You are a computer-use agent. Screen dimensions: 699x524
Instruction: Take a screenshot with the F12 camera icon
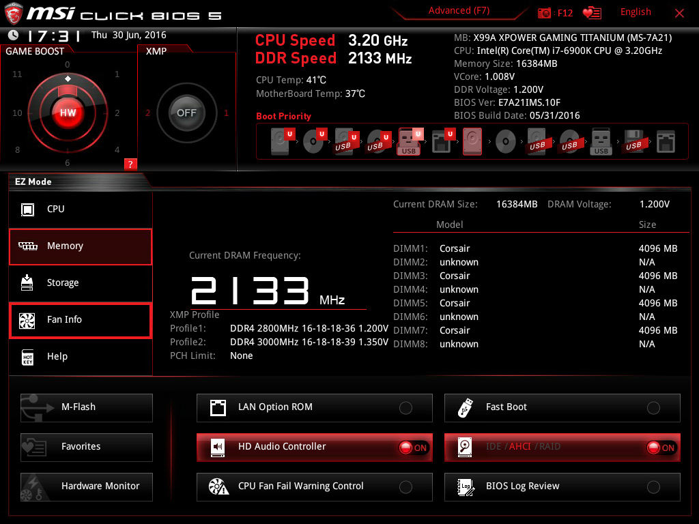click(x=544, y=14)
